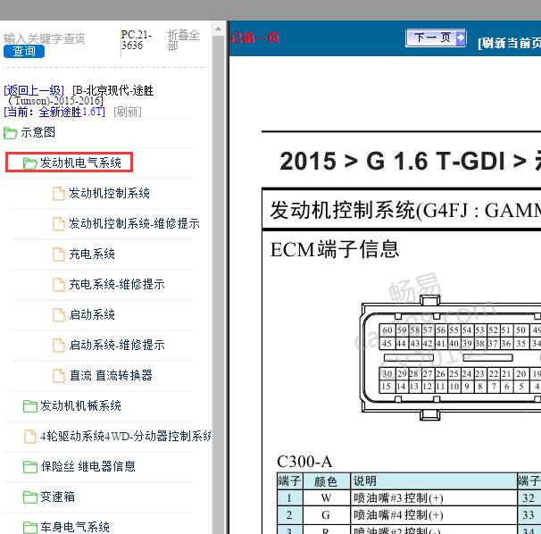Click the 发动机控制系统 document icon
The image size is (541, 534).
[59, 194]
